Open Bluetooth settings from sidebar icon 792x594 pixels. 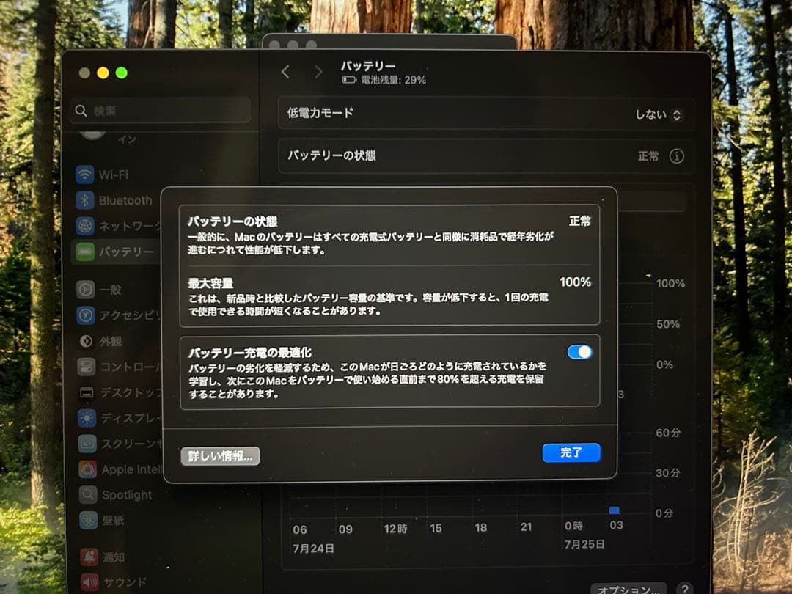pos(86,200)
